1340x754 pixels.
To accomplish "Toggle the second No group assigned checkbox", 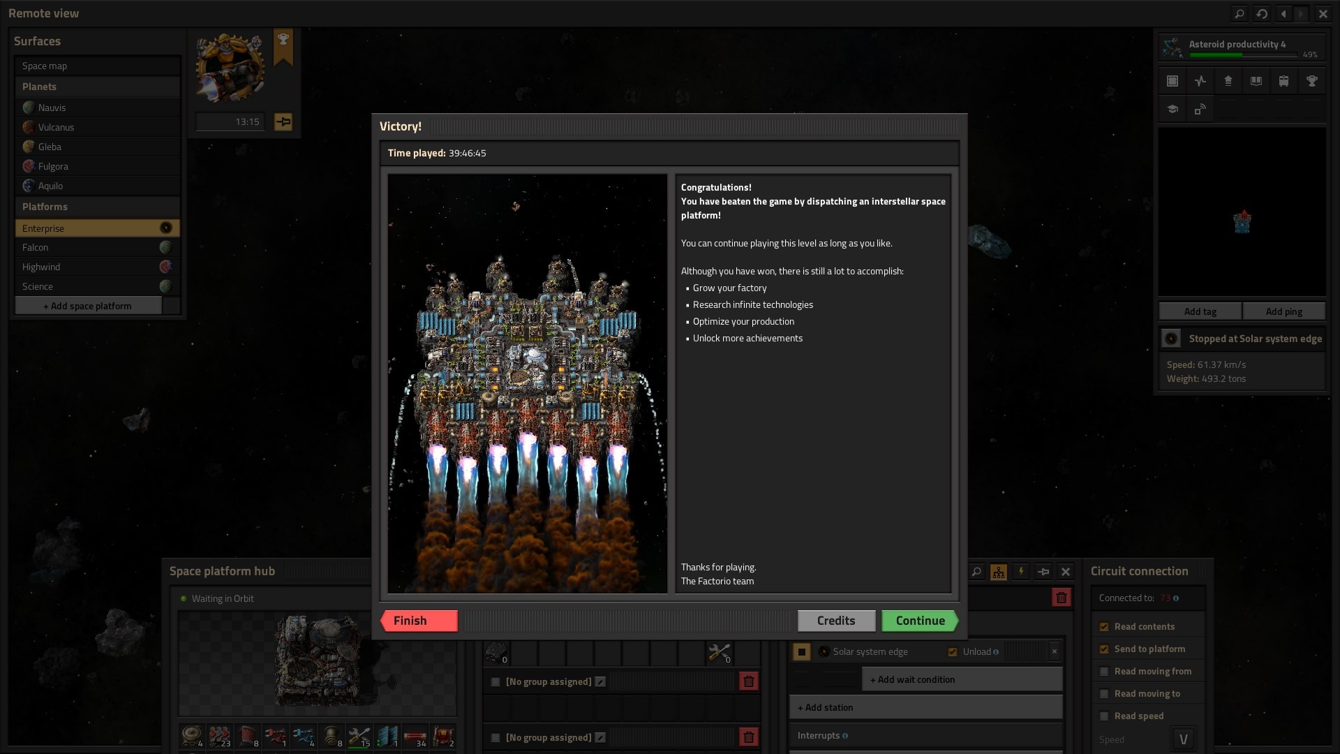I will pos(496,738).
